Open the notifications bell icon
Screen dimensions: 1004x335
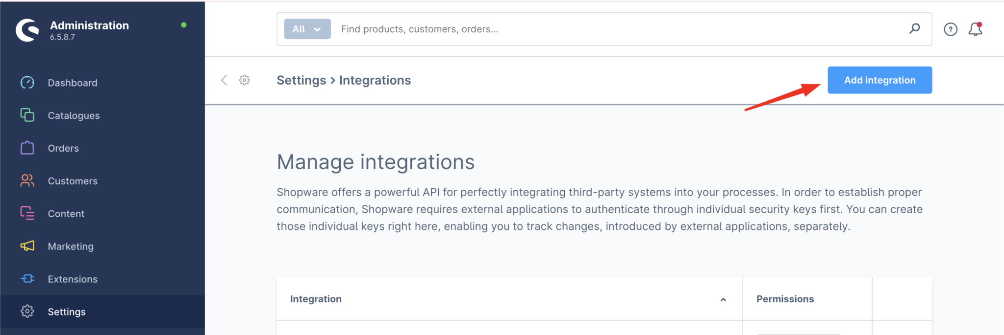(975, 29)
